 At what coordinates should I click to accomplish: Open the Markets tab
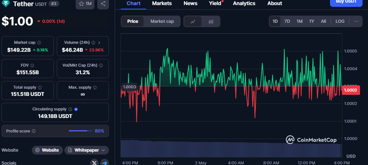162,4
